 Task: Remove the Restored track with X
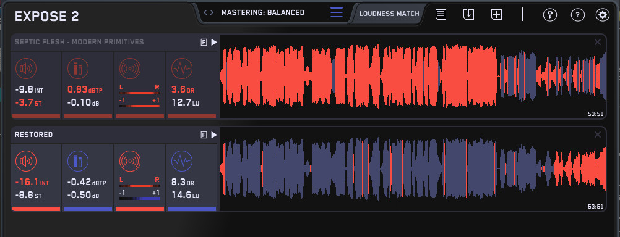[x=598, y=135]
